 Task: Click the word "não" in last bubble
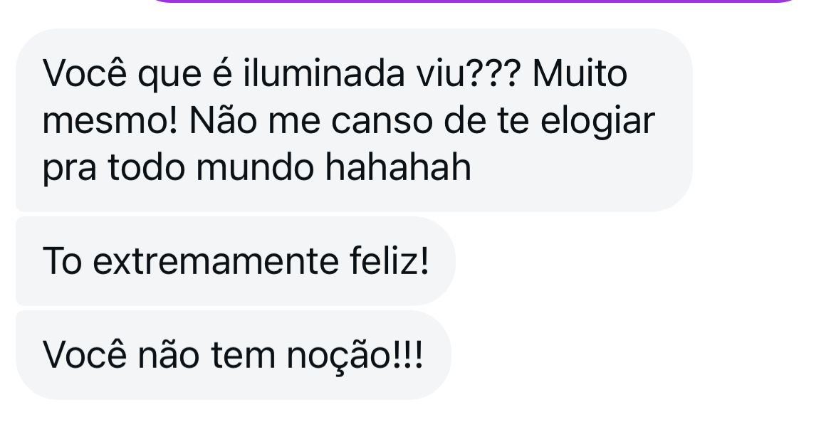click(169, 355)
